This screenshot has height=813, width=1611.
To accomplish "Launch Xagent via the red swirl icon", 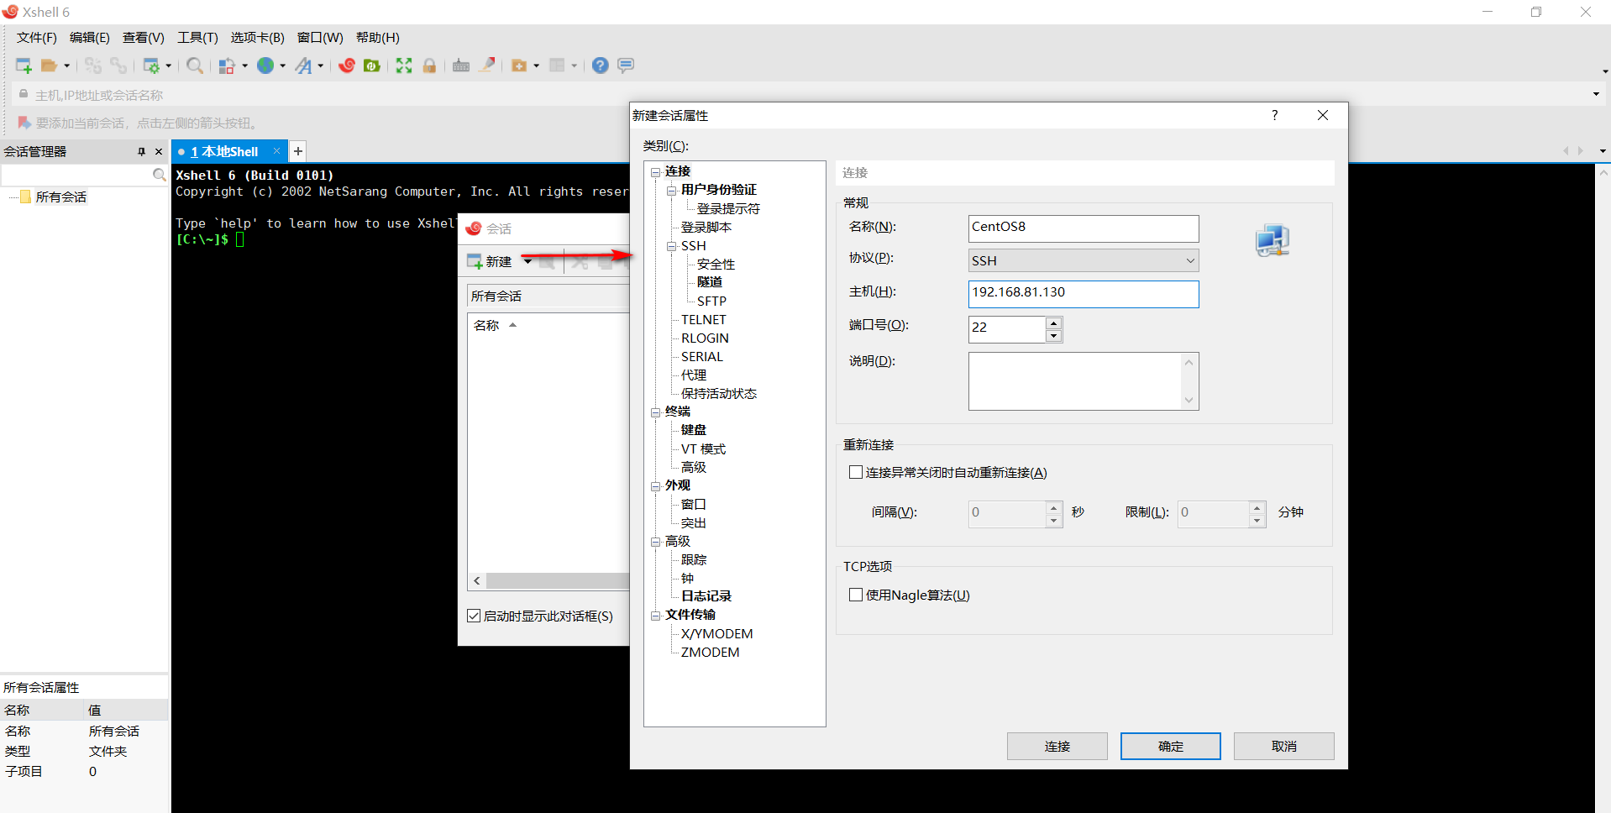I will click(347, 66).
